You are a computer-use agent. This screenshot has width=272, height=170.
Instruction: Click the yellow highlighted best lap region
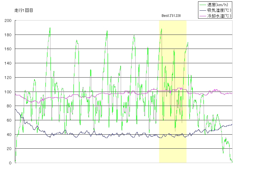(173, 92)
